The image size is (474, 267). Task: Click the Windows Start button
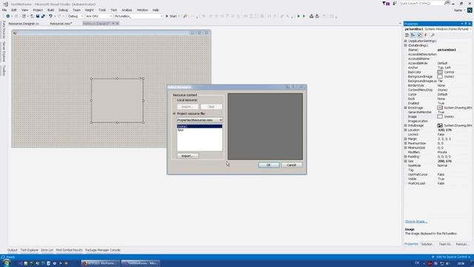(x=7, y=263)
